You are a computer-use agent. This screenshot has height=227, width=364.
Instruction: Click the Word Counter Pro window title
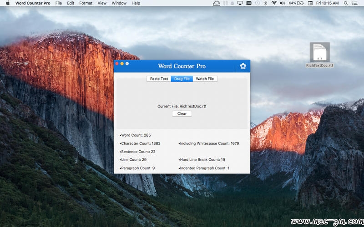coord(182,66)
